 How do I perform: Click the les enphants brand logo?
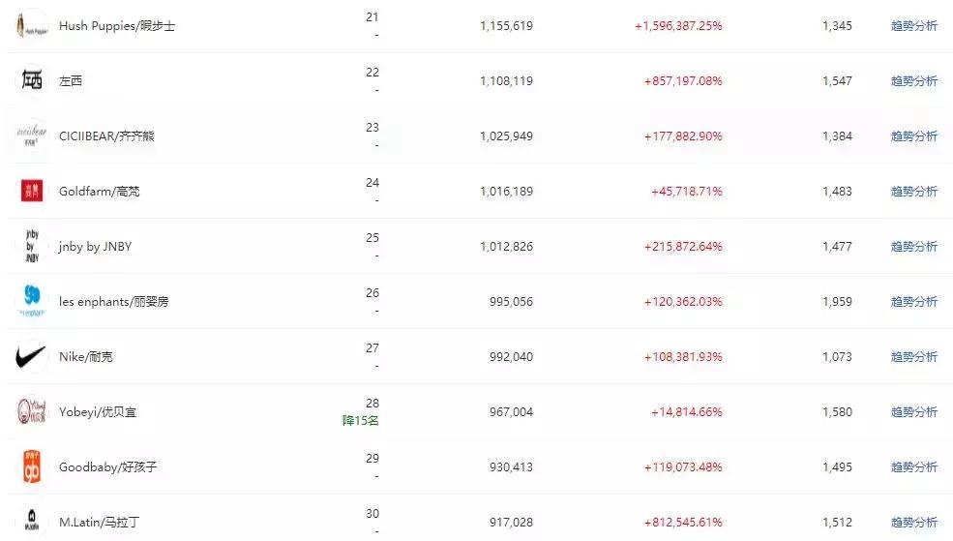click(x=32, y=301)
